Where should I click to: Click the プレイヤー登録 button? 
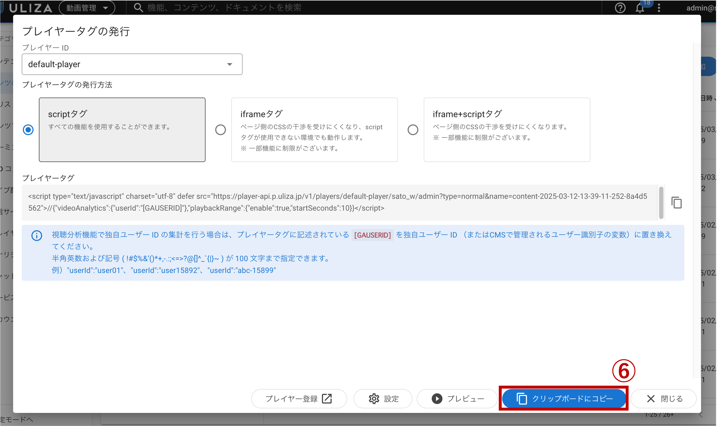[x=299, y=399]
